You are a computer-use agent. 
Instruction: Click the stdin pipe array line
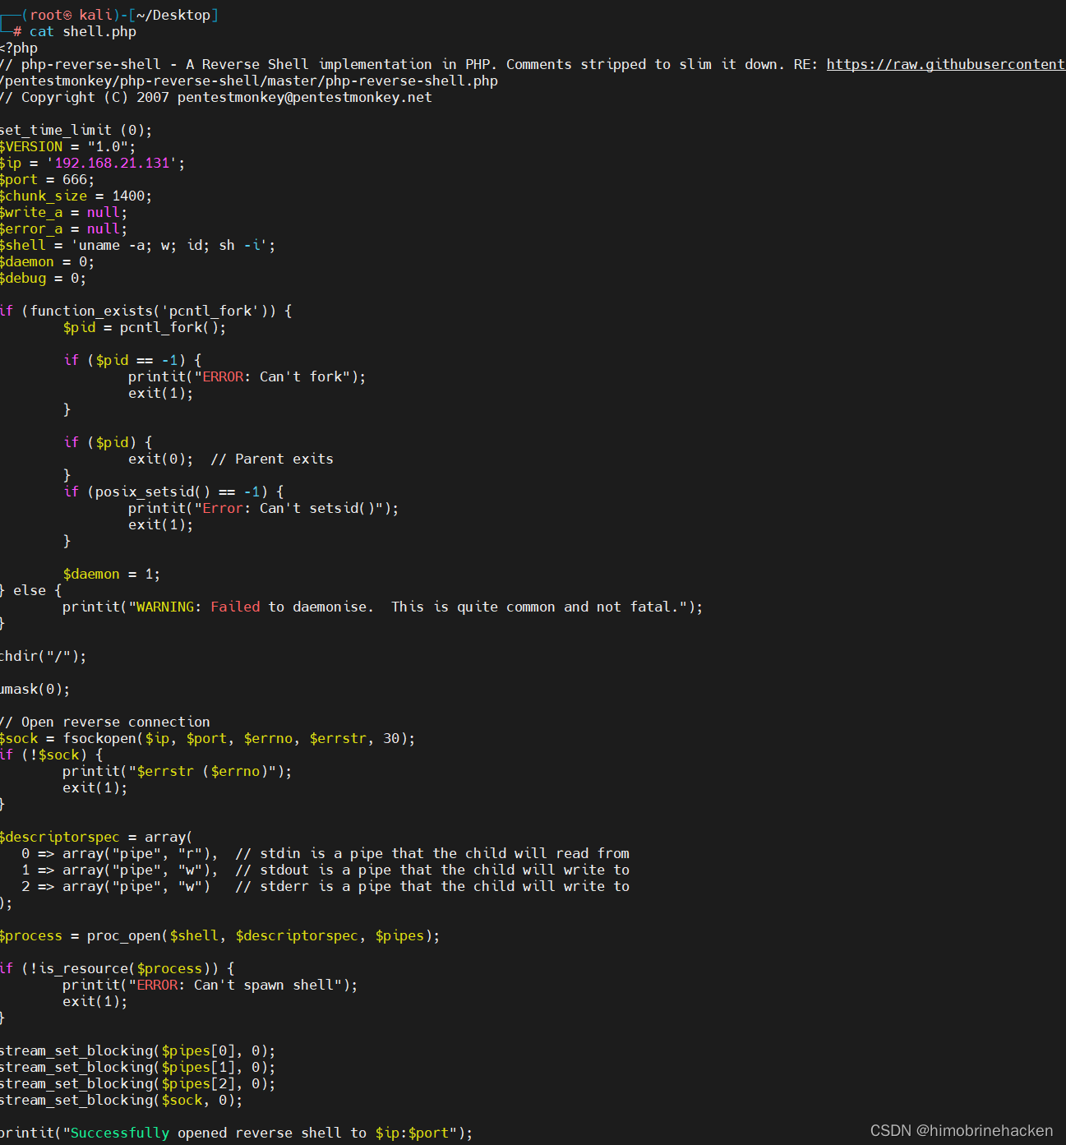tap(325, 853)
